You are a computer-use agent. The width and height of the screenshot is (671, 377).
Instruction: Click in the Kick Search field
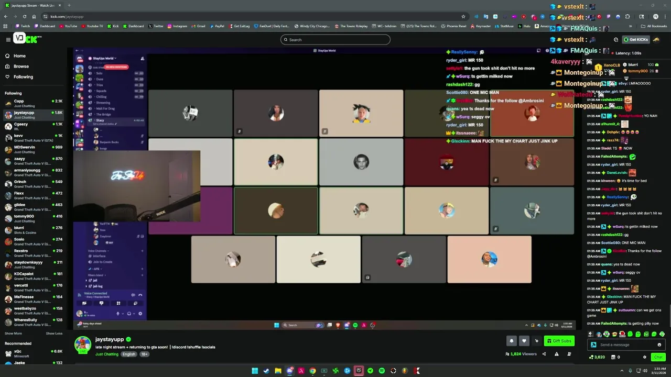[x=335, y=39]
